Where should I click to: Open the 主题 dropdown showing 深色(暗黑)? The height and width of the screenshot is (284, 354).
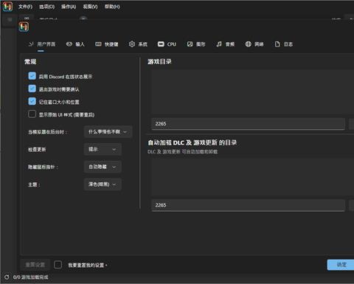pyautogui.click(x=103, y=184)
